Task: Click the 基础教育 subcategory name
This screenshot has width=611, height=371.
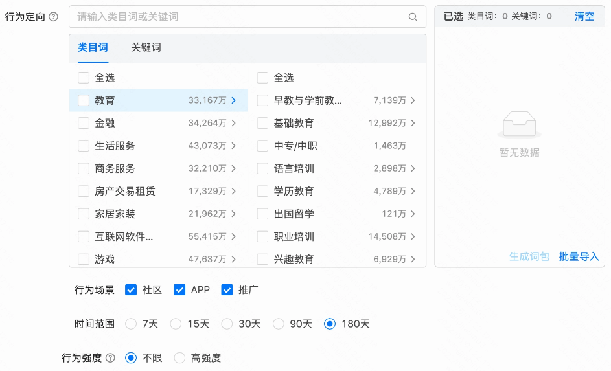Action: click(294, 124)
